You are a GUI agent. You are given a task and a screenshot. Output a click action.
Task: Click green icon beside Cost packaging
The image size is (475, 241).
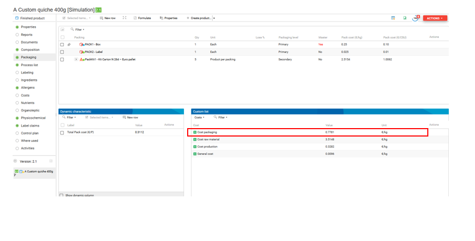click(x=195, y=132)
